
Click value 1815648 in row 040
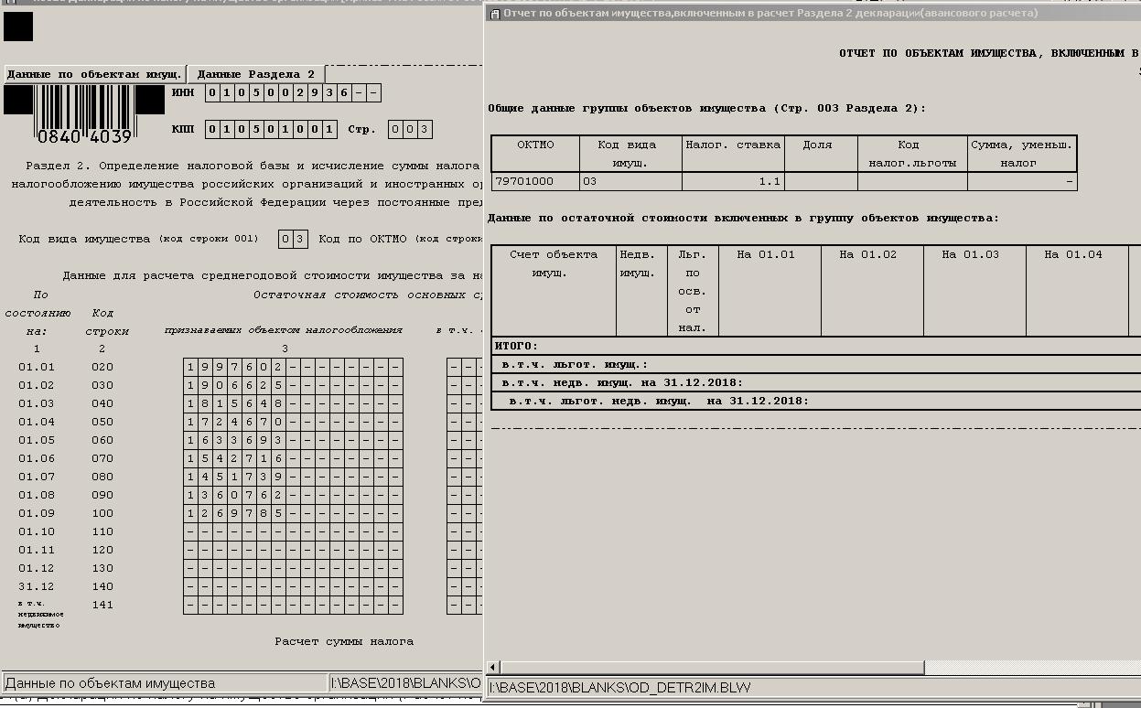point(293,403)
